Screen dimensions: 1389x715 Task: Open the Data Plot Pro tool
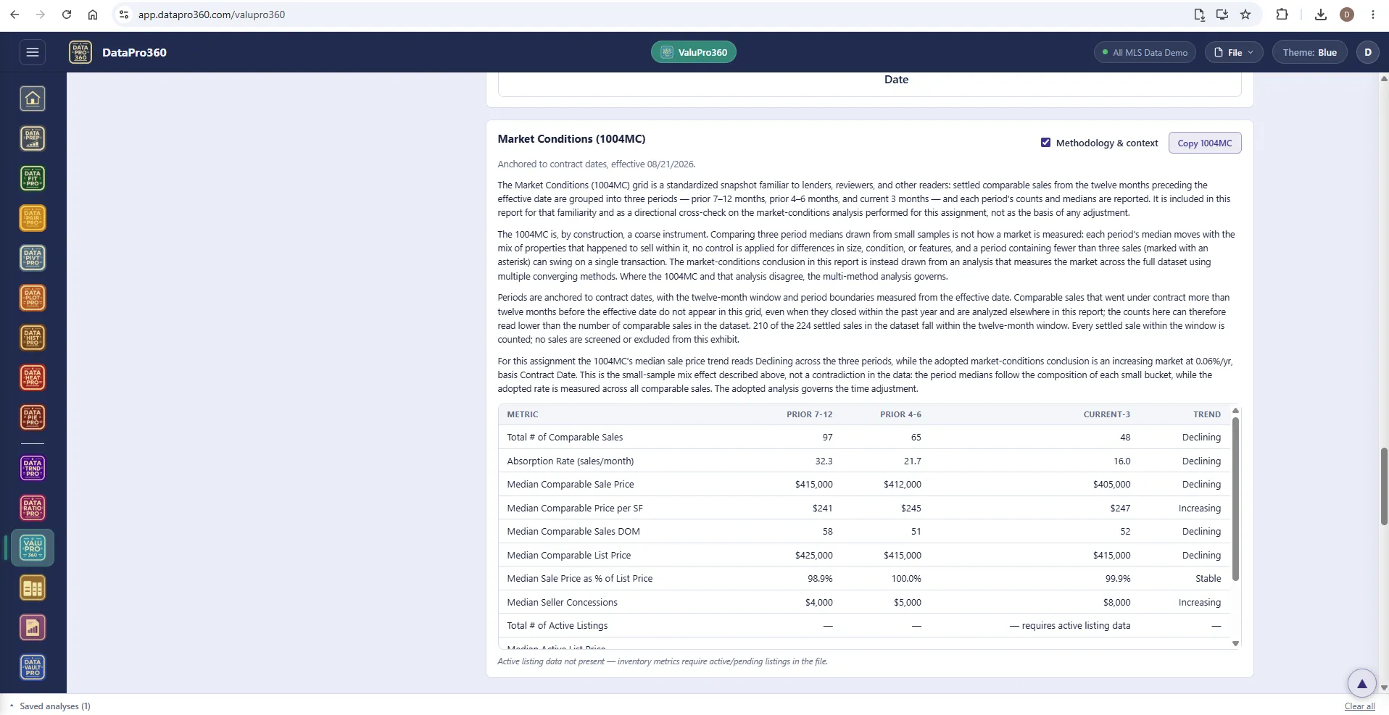(33, 298)
